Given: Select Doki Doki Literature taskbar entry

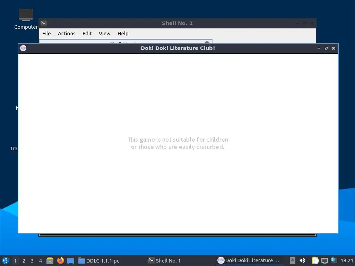Looking at the screenshot, I should point(249,260).
